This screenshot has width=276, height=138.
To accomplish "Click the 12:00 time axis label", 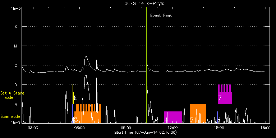I will (x=172, y=128).
